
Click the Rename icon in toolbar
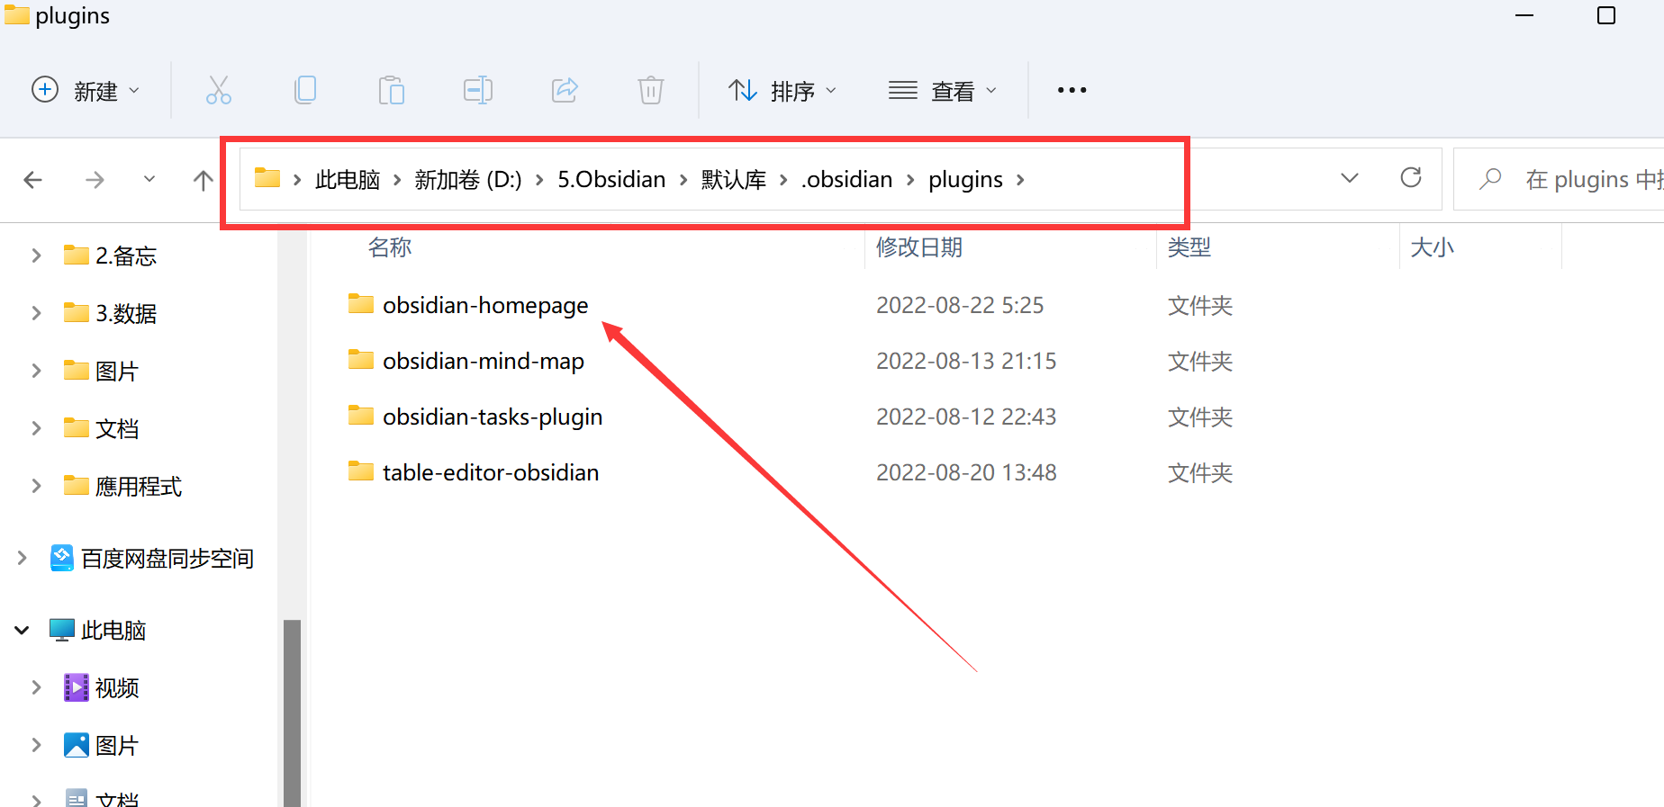coord(478,90)
